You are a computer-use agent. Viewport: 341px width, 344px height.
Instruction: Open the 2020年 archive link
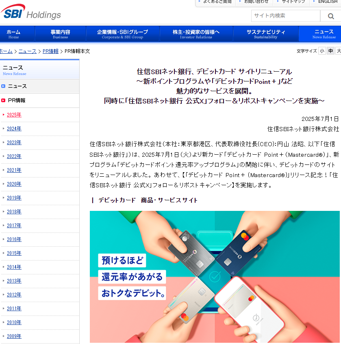pos(14,184)
